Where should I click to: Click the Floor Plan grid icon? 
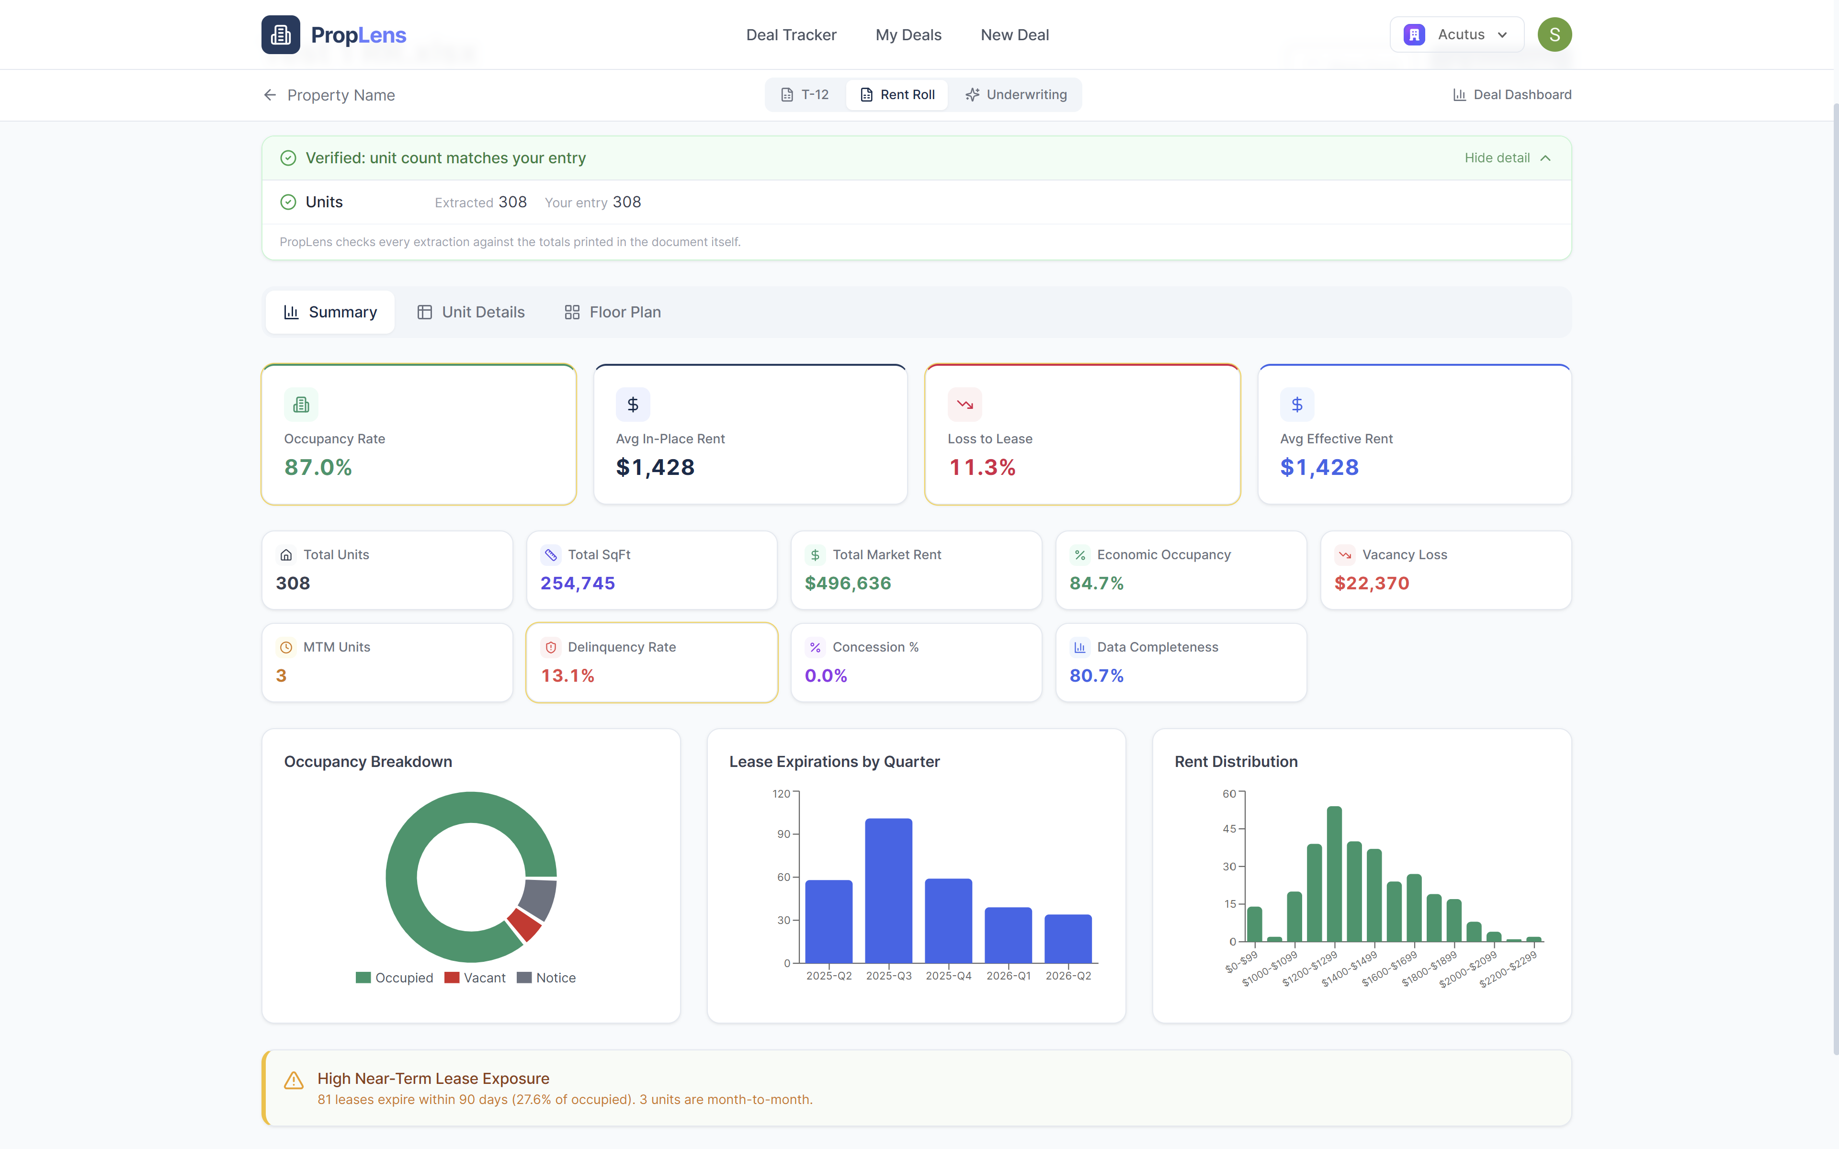point(572,312)
